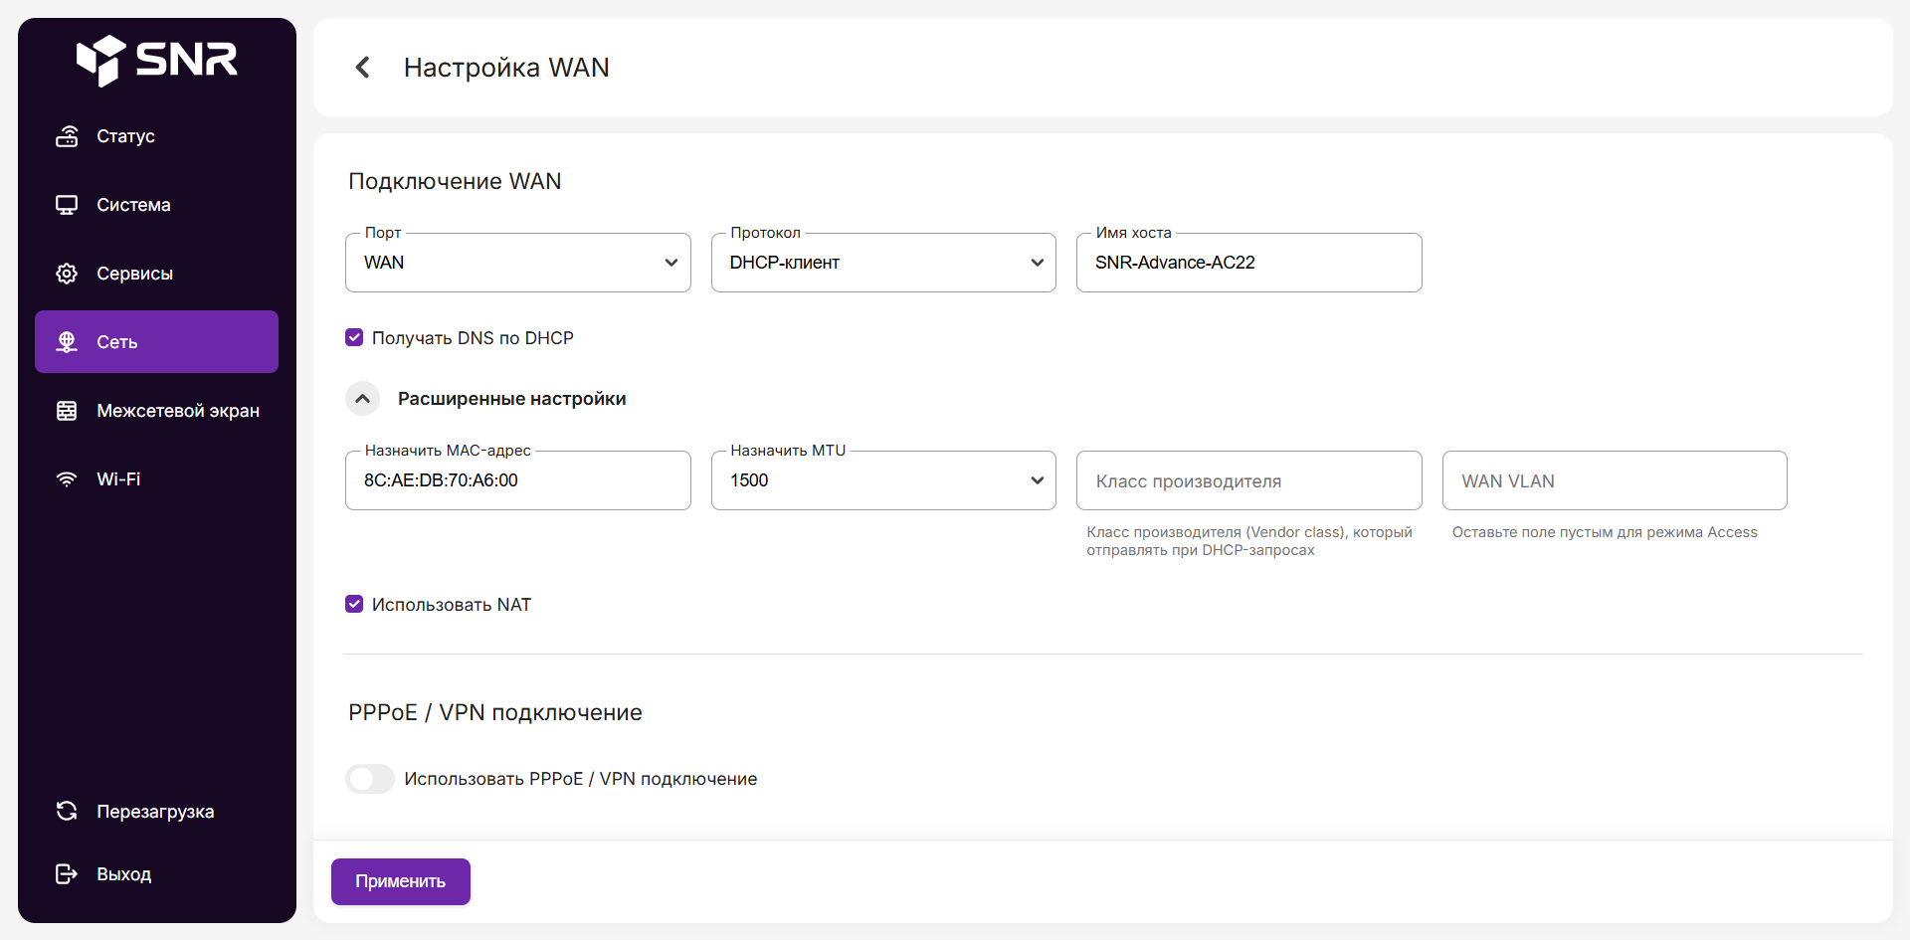1910x940 pixels.
Task: Expand the MTU dropdown set to 1500
Action: click(882, 480)
